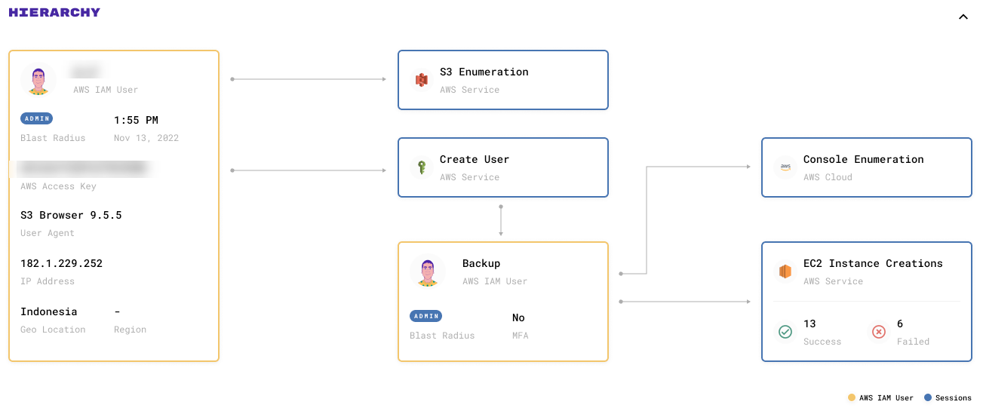
Task: Click the Hierarchy heading
Action: tap(54, 12)
